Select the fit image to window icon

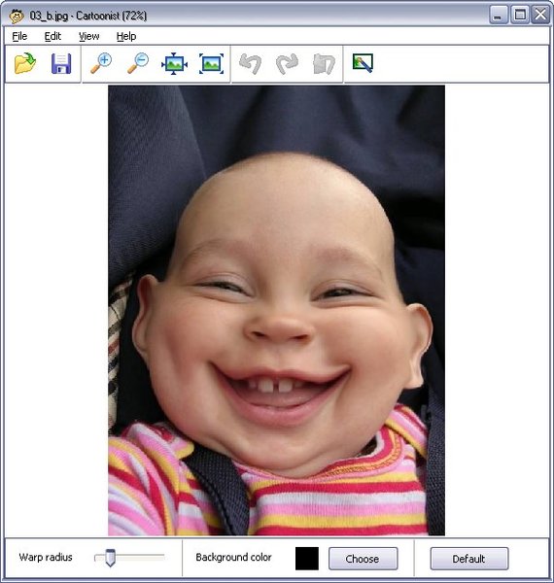point(174,63)
